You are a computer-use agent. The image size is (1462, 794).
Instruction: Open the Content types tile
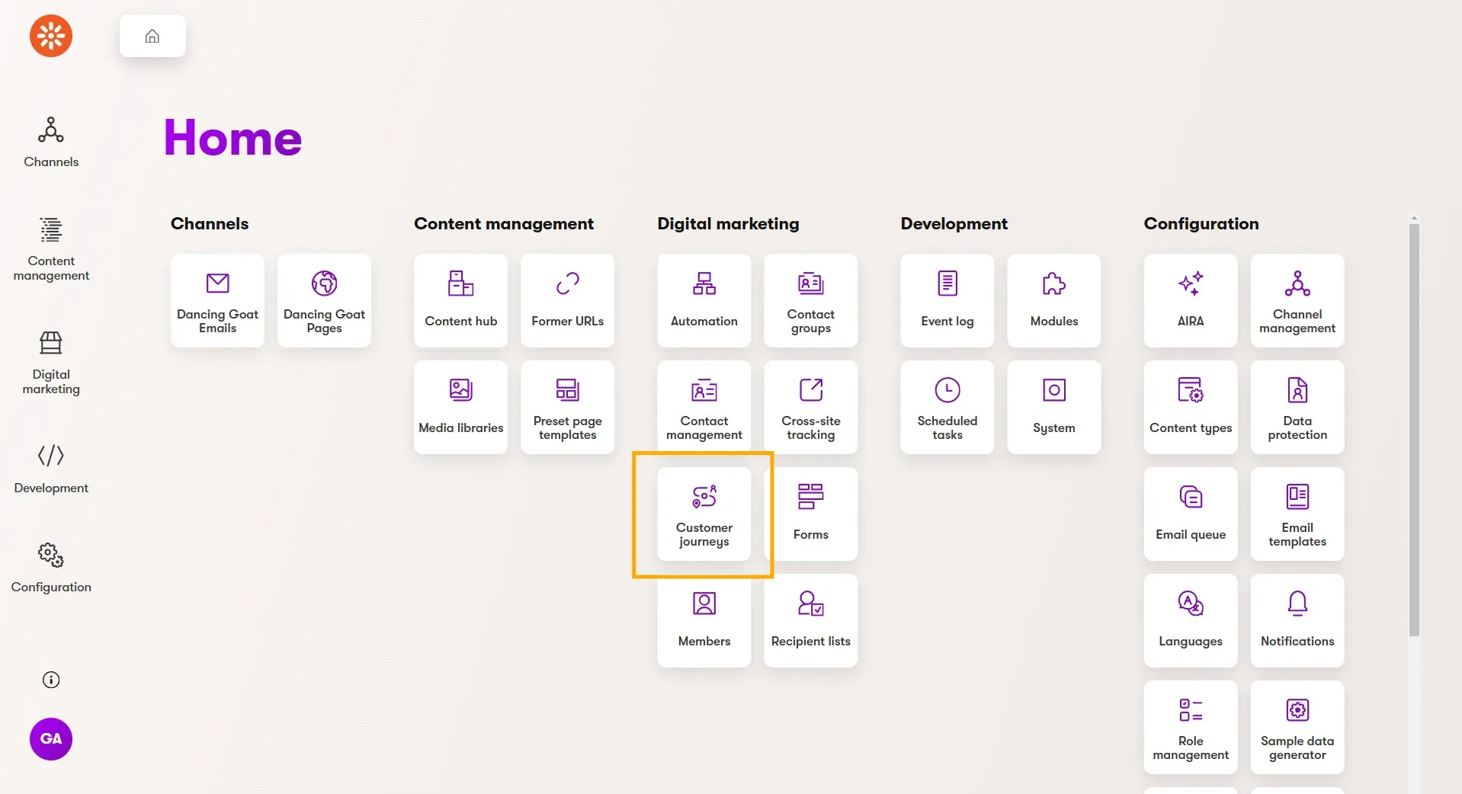(x=1191, y=408)
